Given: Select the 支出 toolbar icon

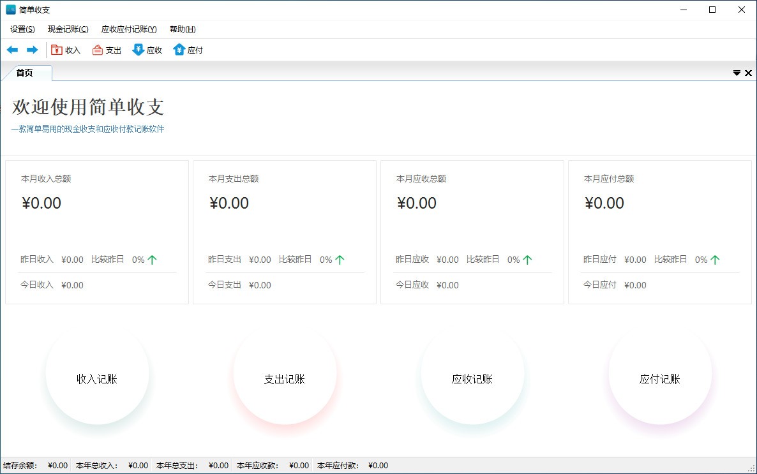Looking at the screenshot, I should pyautogui.click(x=107, y=49).
